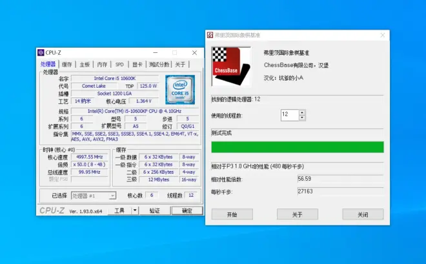Close the chess benchmark window

383,35
